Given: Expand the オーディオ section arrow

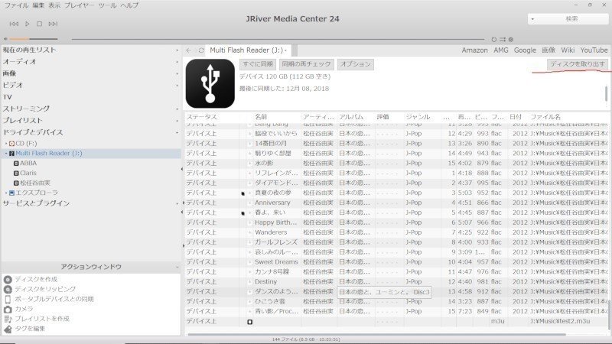Looking at the screenshot, I should 177,62.
